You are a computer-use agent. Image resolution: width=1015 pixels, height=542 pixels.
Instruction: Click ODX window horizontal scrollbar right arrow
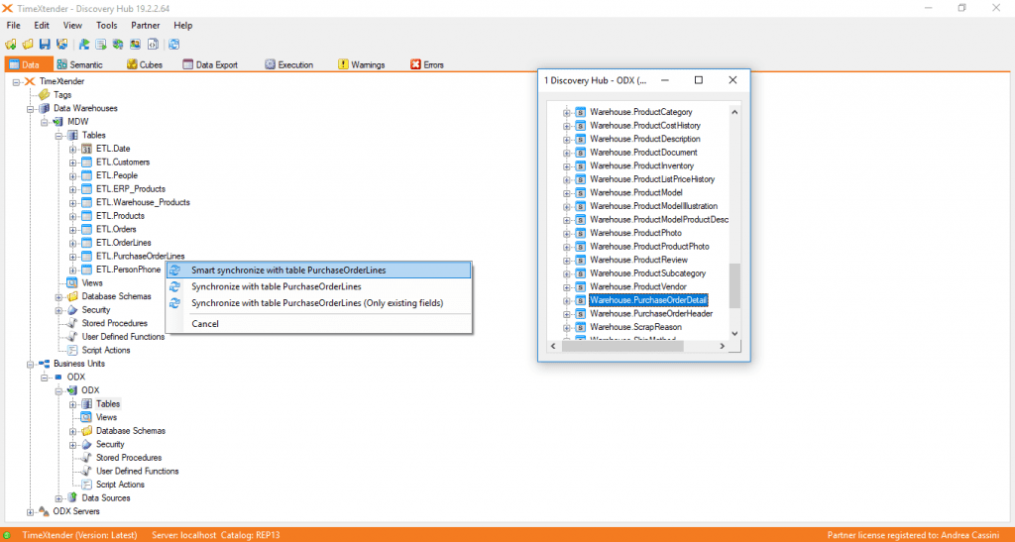pos(723,346)
